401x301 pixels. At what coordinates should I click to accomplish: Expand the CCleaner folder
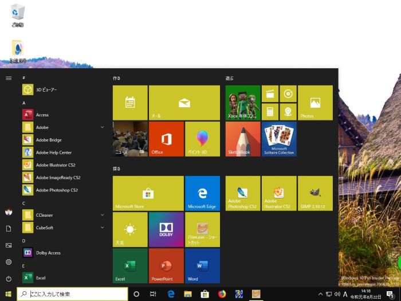coord(102,215)
